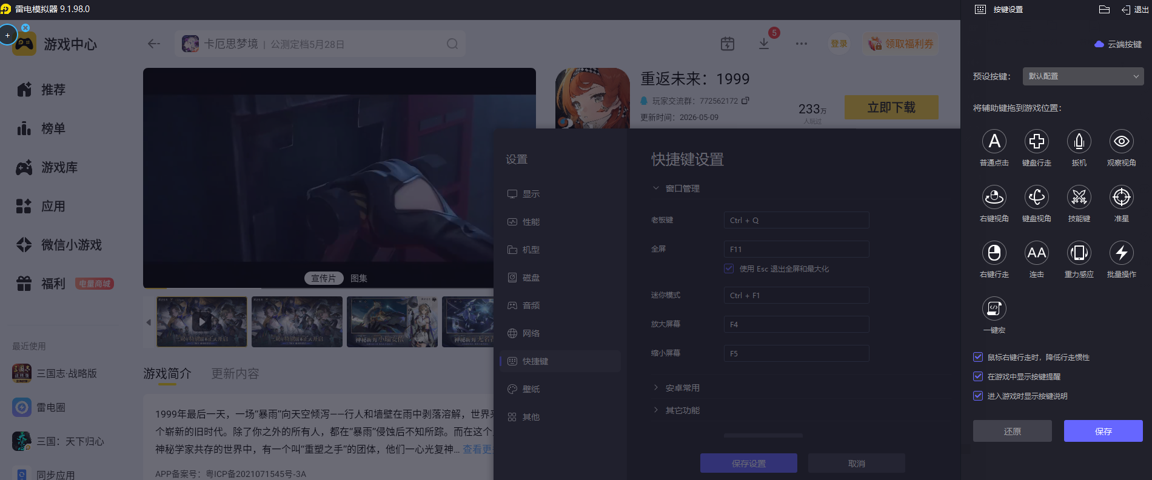Pick the 重力感应 gravity sensor icon
Viewport: 1152px width, 480px height.
coord(1079,253)
